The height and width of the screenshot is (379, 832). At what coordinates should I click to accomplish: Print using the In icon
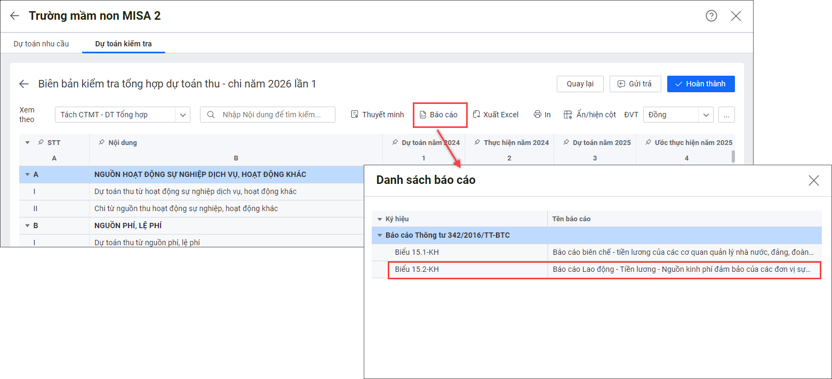pyautogui.click(x=542, y=115)
